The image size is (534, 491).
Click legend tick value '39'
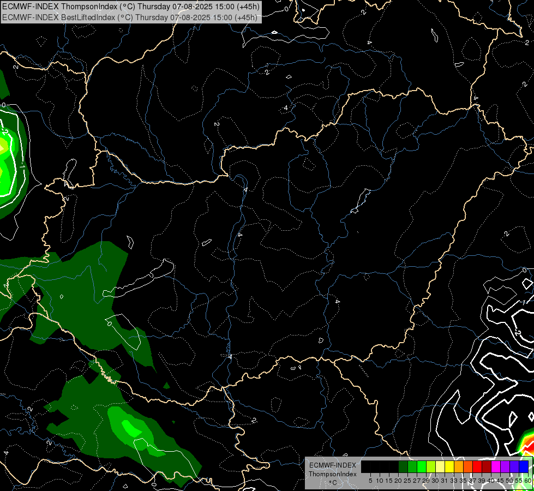(482, 481)
